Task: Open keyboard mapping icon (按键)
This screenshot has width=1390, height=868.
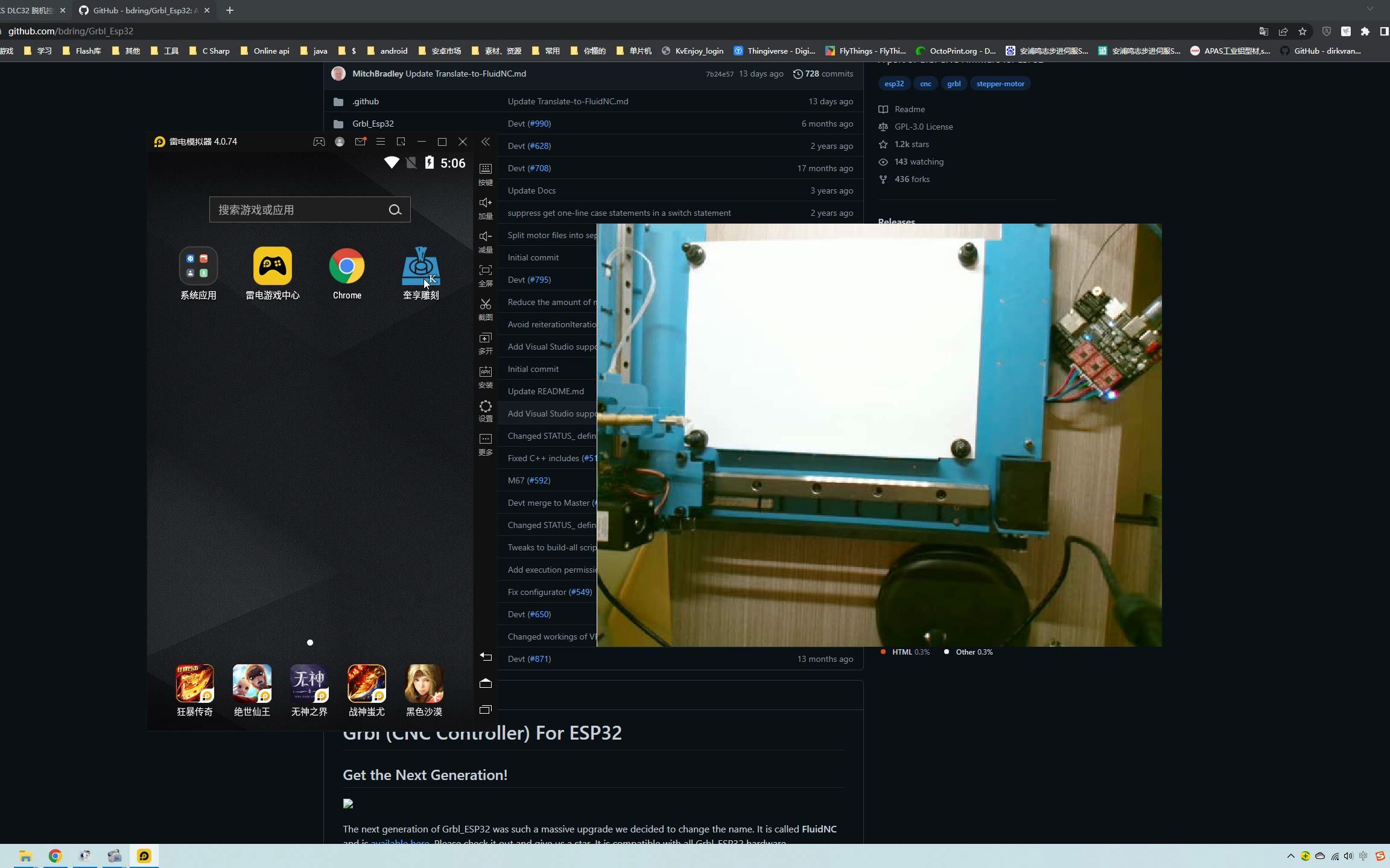Action: tap(485, 169)
